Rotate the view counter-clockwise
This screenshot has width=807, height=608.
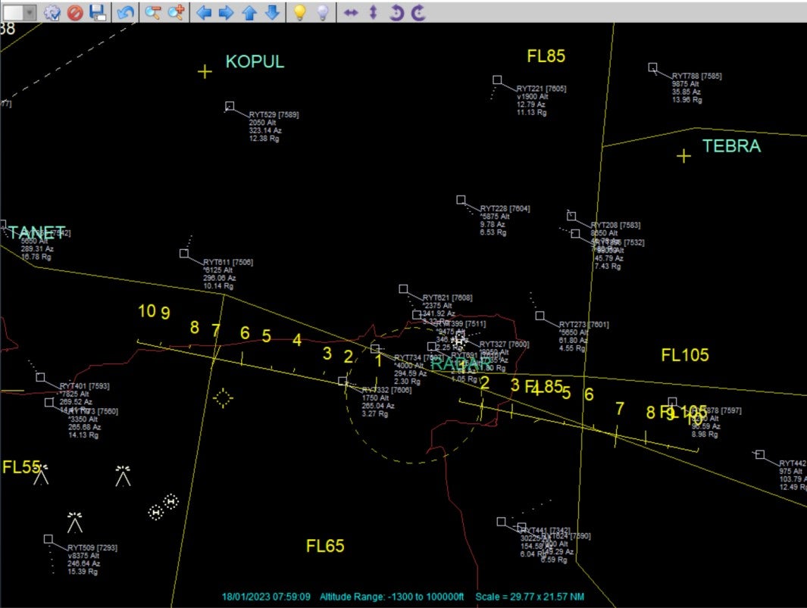[x=396, y=12]
